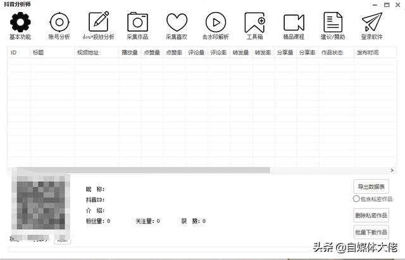
Task: Click the scrollbar right arrow
Action: tap(392, 170)
